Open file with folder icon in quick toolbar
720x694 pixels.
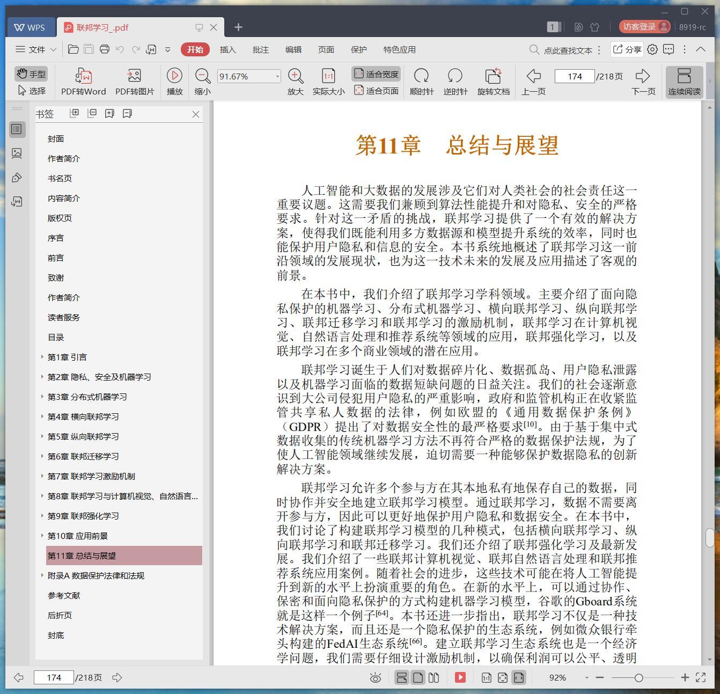point(74,49)
